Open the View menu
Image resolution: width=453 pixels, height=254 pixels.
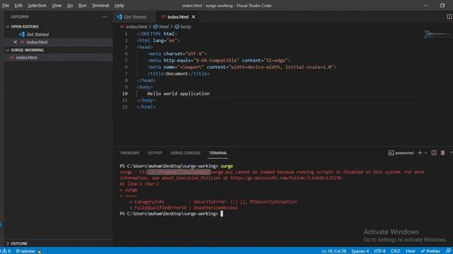pyautogui.click(x=57, y=6)
